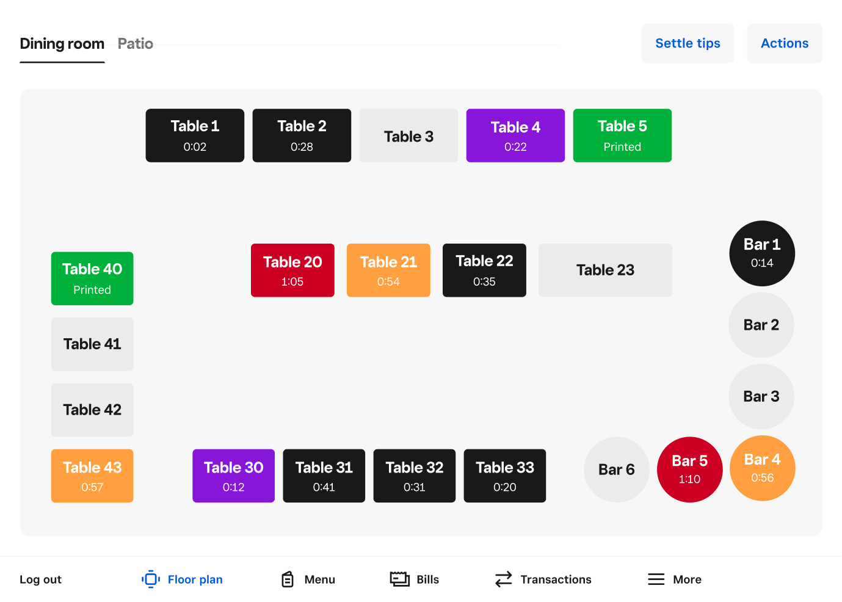
Task: Select orange Table 43
Action: tap(92, 476)
